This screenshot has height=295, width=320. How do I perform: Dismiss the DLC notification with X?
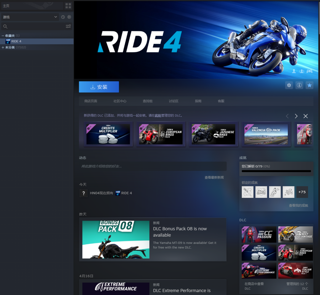[305, 116]
